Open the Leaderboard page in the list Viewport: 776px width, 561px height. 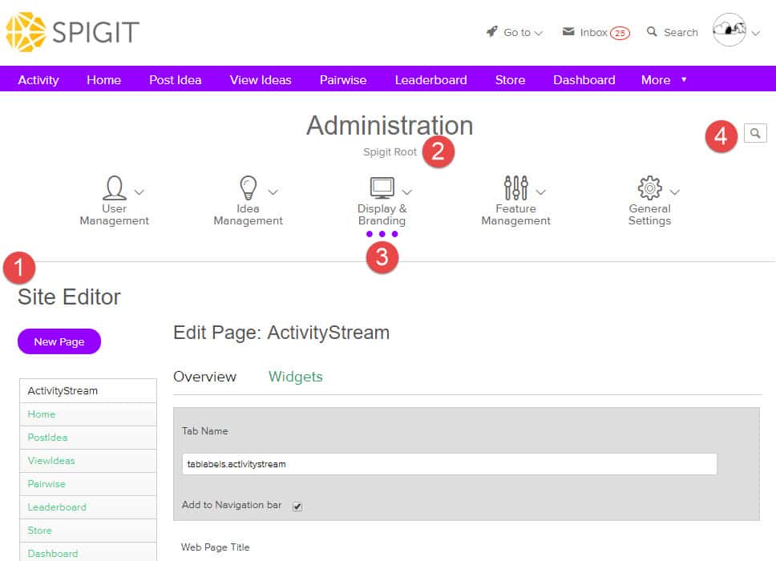pyautogui.click(x=88, y=507)
